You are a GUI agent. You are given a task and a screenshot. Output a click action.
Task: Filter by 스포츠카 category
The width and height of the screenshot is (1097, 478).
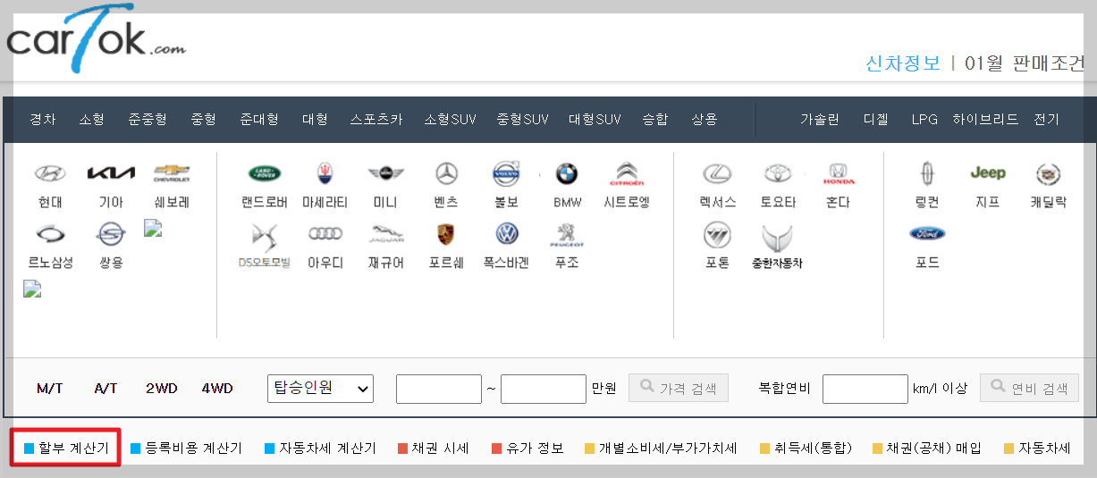376,119
